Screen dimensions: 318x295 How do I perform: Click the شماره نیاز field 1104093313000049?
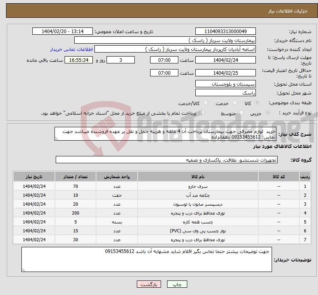(225, 31)
